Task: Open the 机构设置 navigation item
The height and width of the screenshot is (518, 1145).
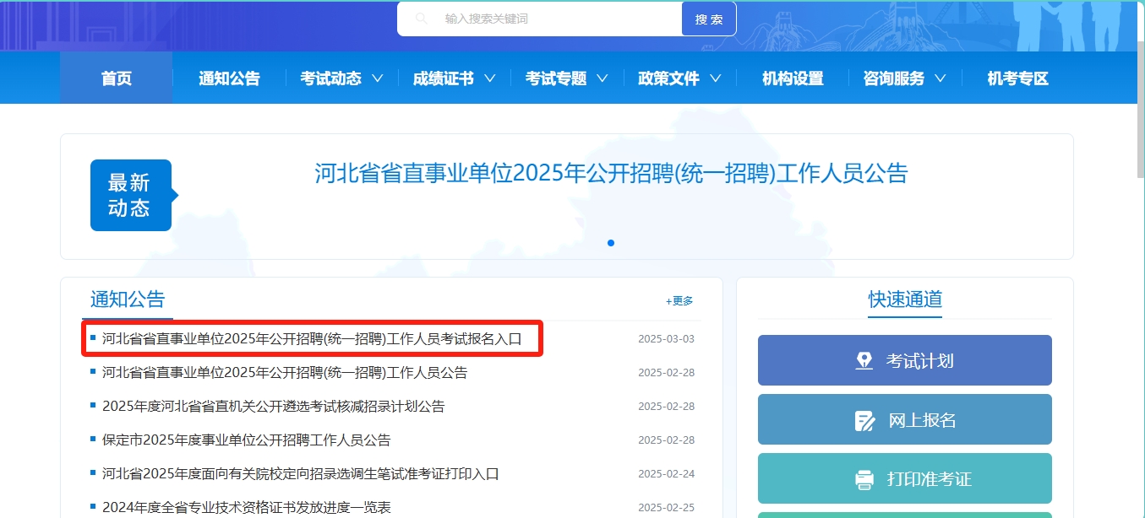Action: 793,78
